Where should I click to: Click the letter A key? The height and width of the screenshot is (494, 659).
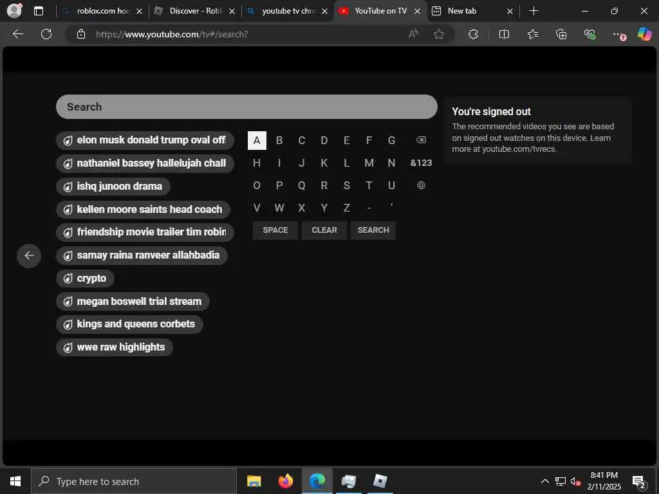pos(257,140)
